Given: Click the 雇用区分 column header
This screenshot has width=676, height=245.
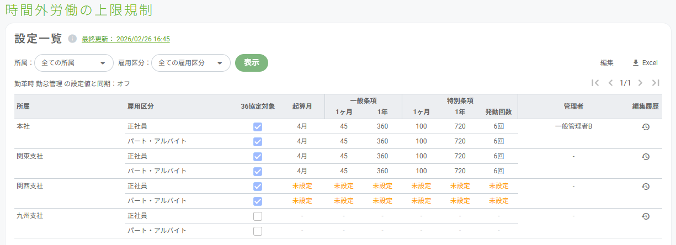Looking at the screenshot, I should 140,106.
